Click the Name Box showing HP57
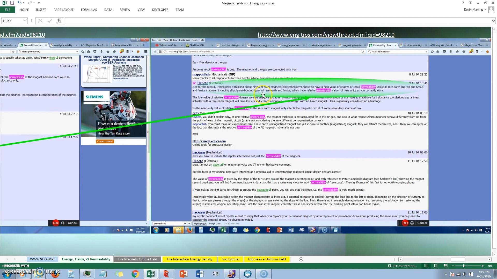The width and height of the screenshot is (497, 279). [x=12, y=21]
